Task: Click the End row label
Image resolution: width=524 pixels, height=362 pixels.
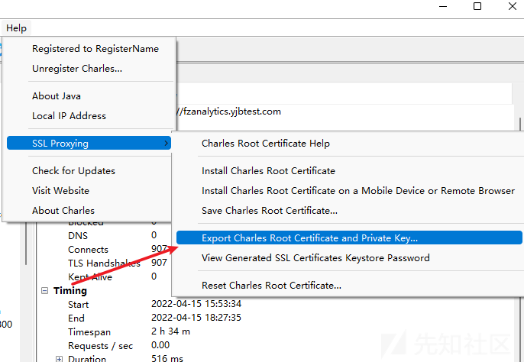Action: [x=76, y=318]
